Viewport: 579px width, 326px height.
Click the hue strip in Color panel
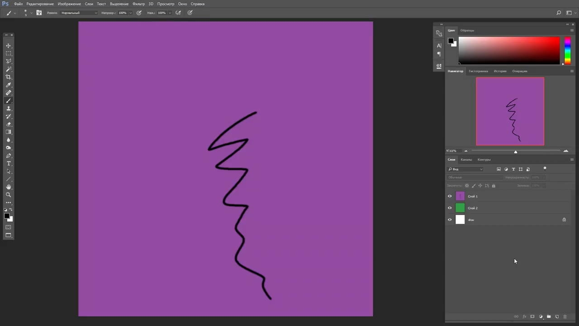pyautogui.click(x=567, y=51)
